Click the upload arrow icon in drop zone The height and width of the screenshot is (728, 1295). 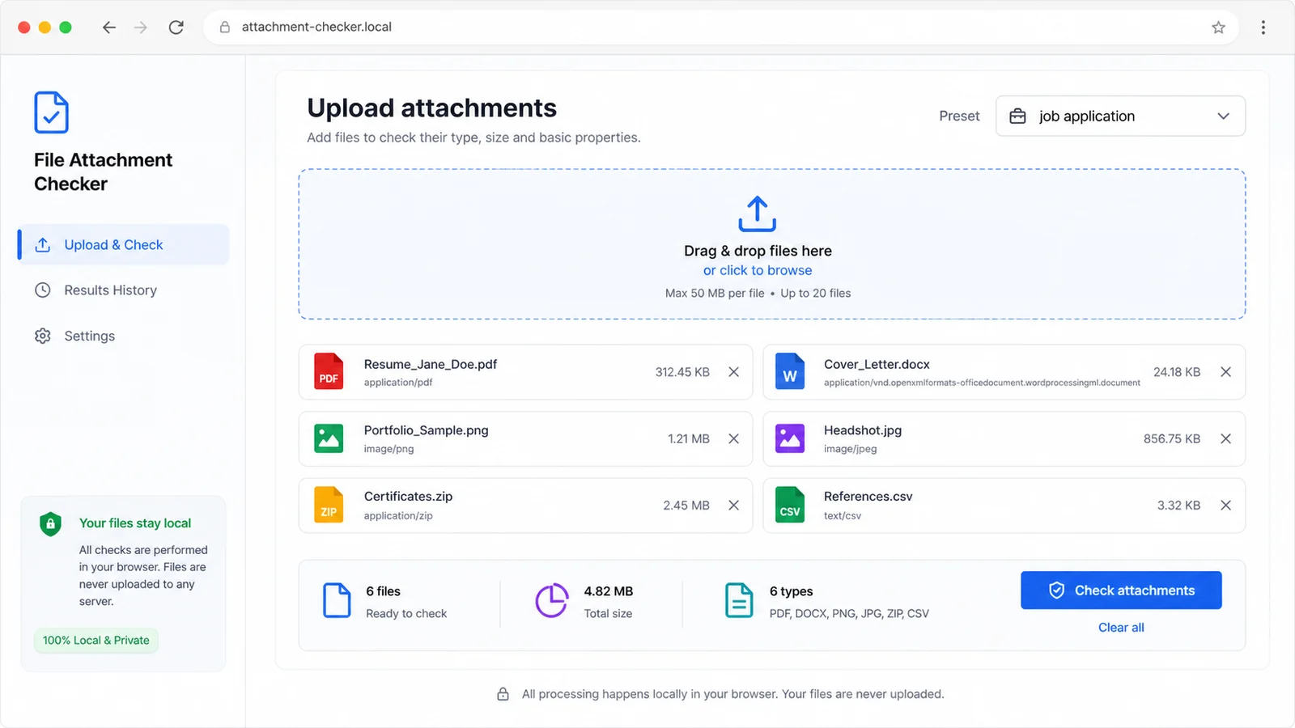click(757, 214)
